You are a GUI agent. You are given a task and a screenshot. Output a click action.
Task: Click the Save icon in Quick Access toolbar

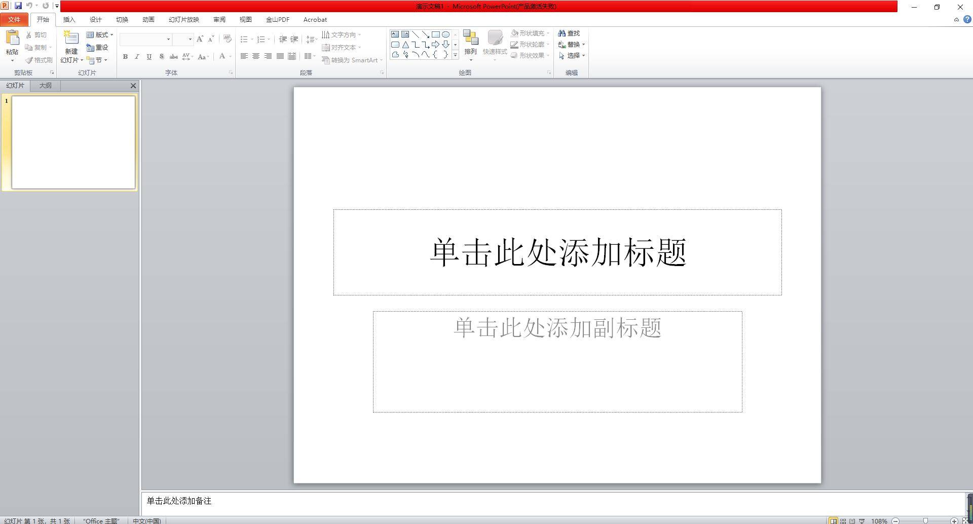click(18, 6)
